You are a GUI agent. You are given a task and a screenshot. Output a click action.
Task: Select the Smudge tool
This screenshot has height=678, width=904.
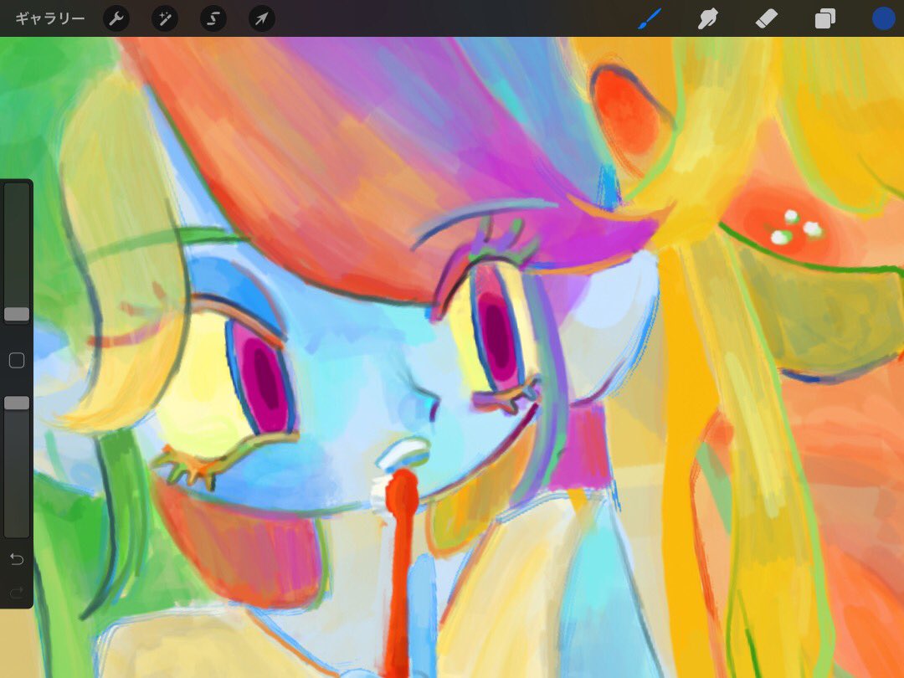707,19
